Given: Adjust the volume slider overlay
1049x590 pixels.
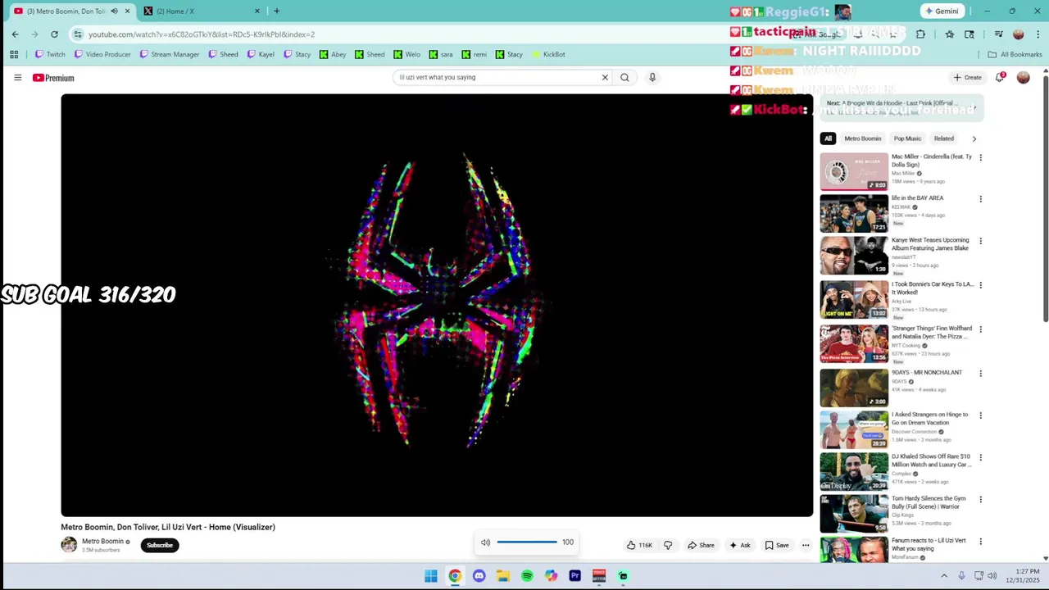Looking at the screenshot, I should 526,542.
